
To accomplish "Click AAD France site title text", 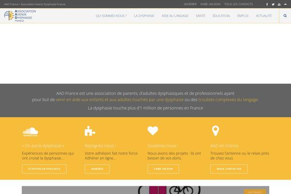I will 35,4.
